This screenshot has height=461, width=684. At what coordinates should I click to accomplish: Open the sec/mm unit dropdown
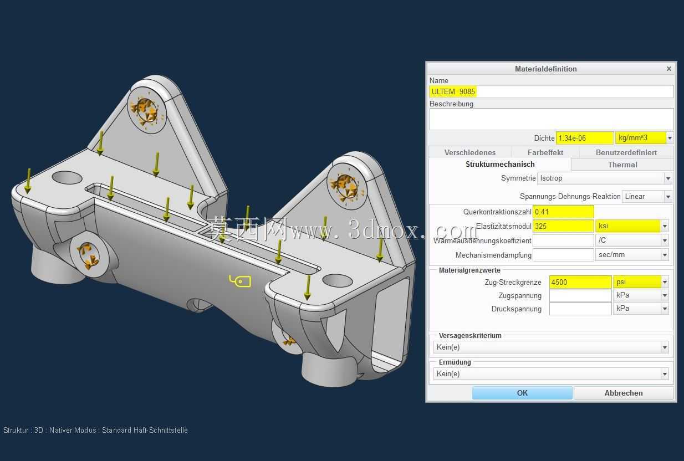click(x=632, y=255)
